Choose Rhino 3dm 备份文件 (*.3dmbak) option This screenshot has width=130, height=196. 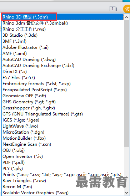pos(62,23)
